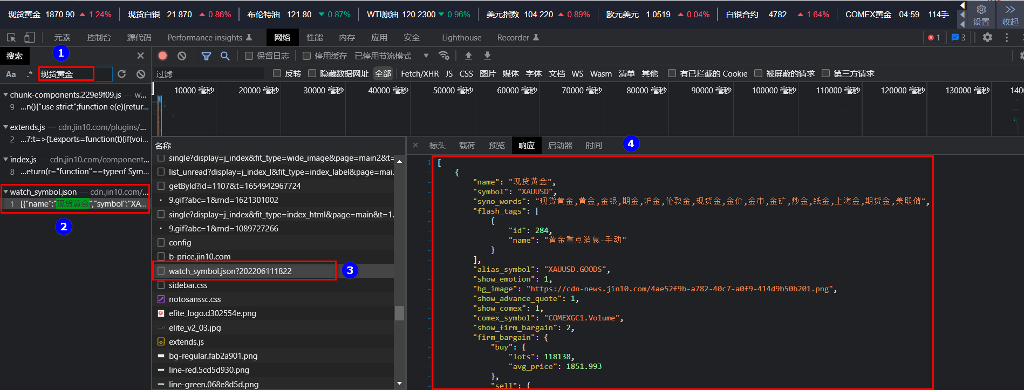Click the inspect element picker icon

pyautogui.click(x=11, y=37)
